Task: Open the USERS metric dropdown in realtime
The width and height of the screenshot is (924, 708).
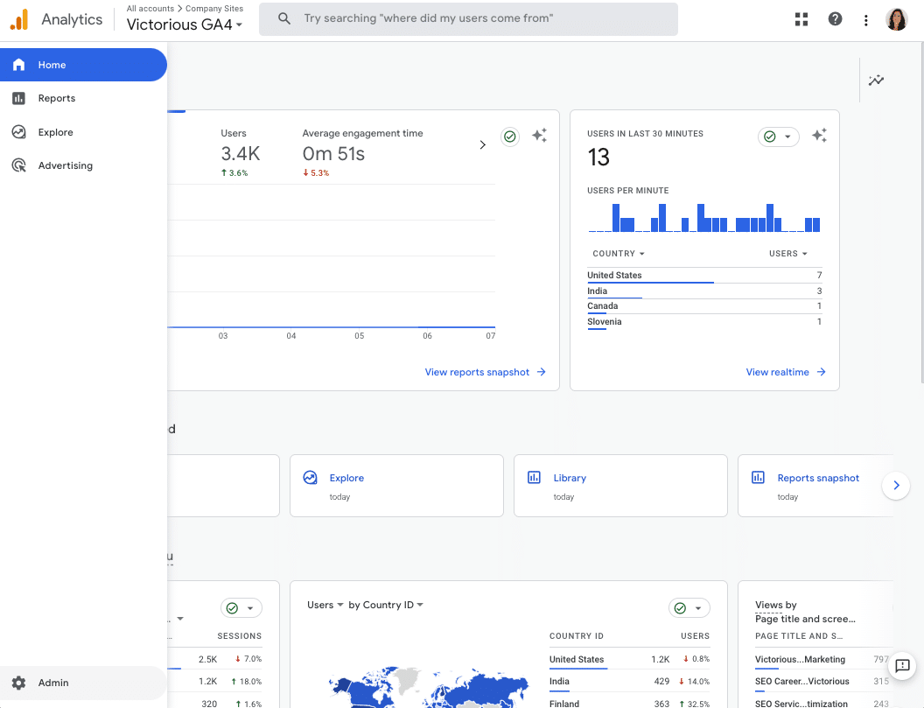Action: pos(787,254)
